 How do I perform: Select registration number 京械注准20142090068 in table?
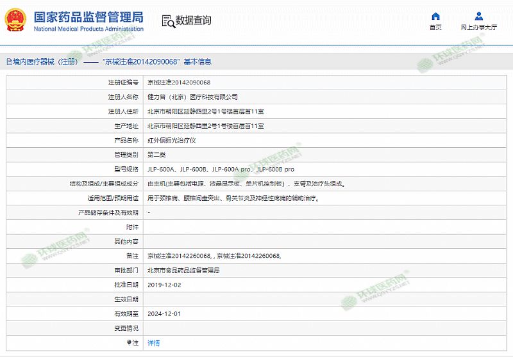[179, 83]
